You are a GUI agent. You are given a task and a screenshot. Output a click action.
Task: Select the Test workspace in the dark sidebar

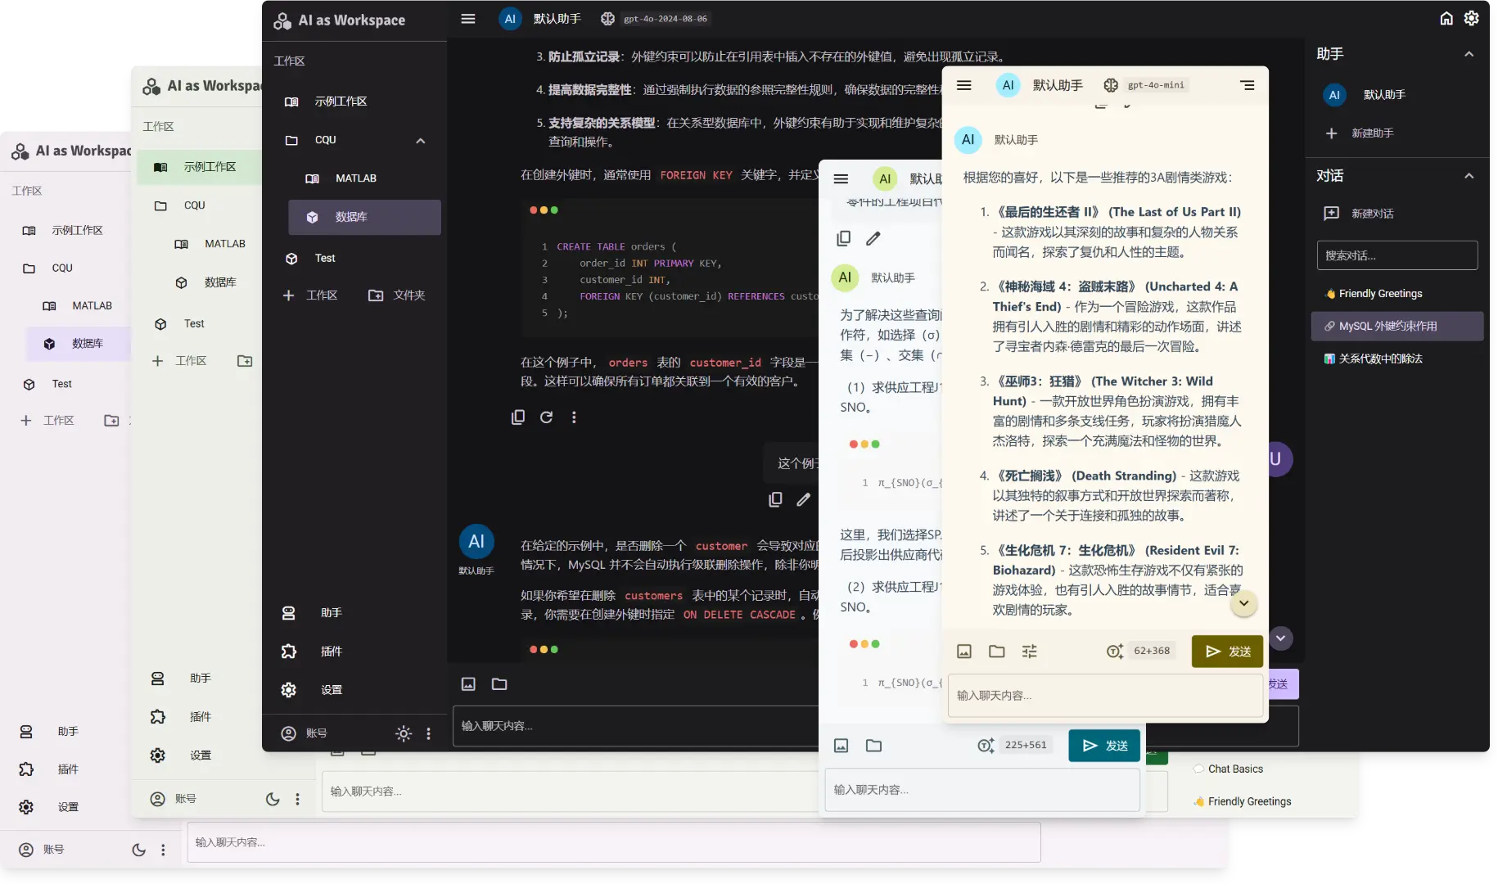325,259
